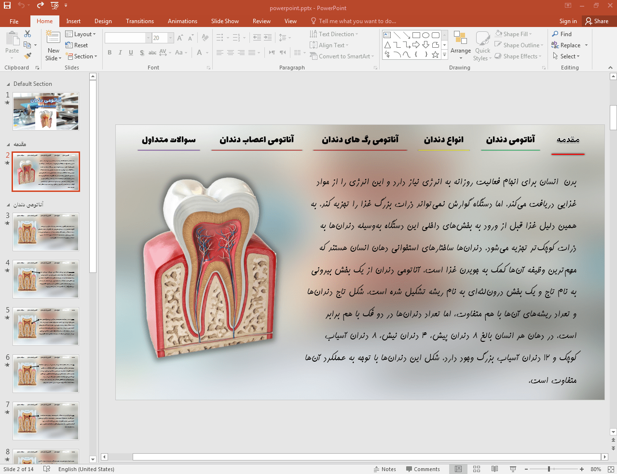Viewport: 617px width, 474px height.
Task: Open the Animations tab
Action: pyautogui.click(x=182, y=21)
